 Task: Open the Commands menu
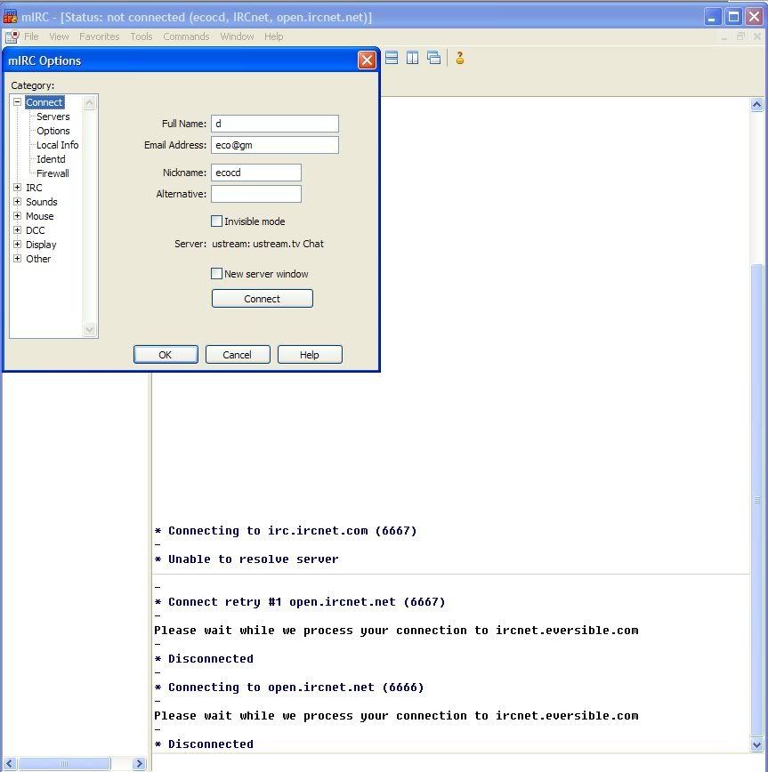point(186,36)
